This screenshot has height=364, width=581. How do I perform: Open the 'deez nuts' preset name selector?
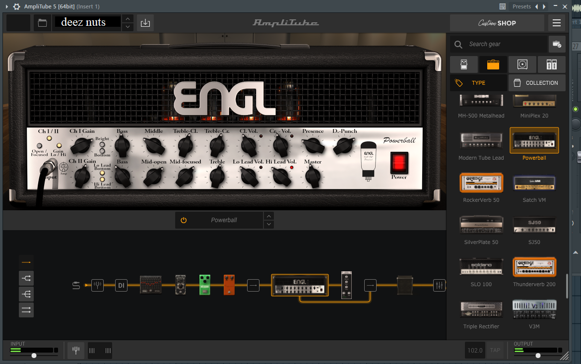[x=88, y=22]
